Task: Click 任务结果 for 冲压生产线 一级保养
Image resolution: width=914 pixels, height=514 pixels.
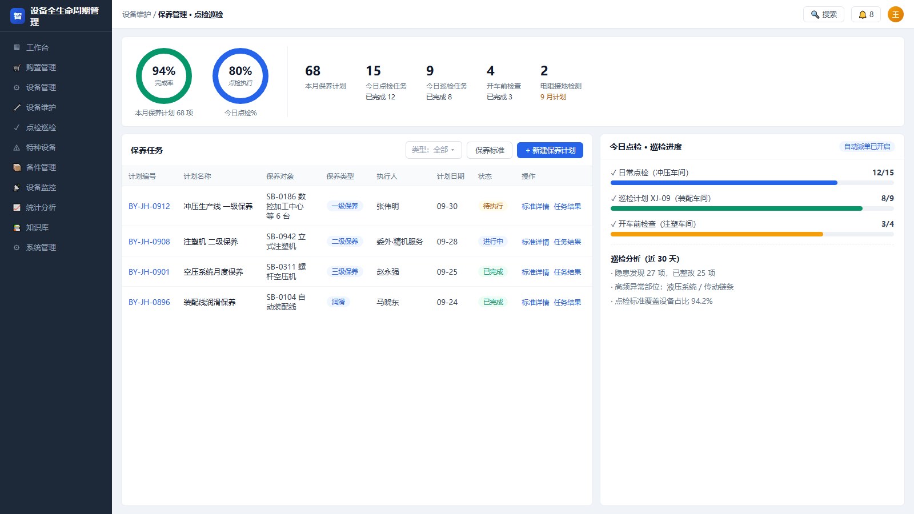Action: coord(567,207)
